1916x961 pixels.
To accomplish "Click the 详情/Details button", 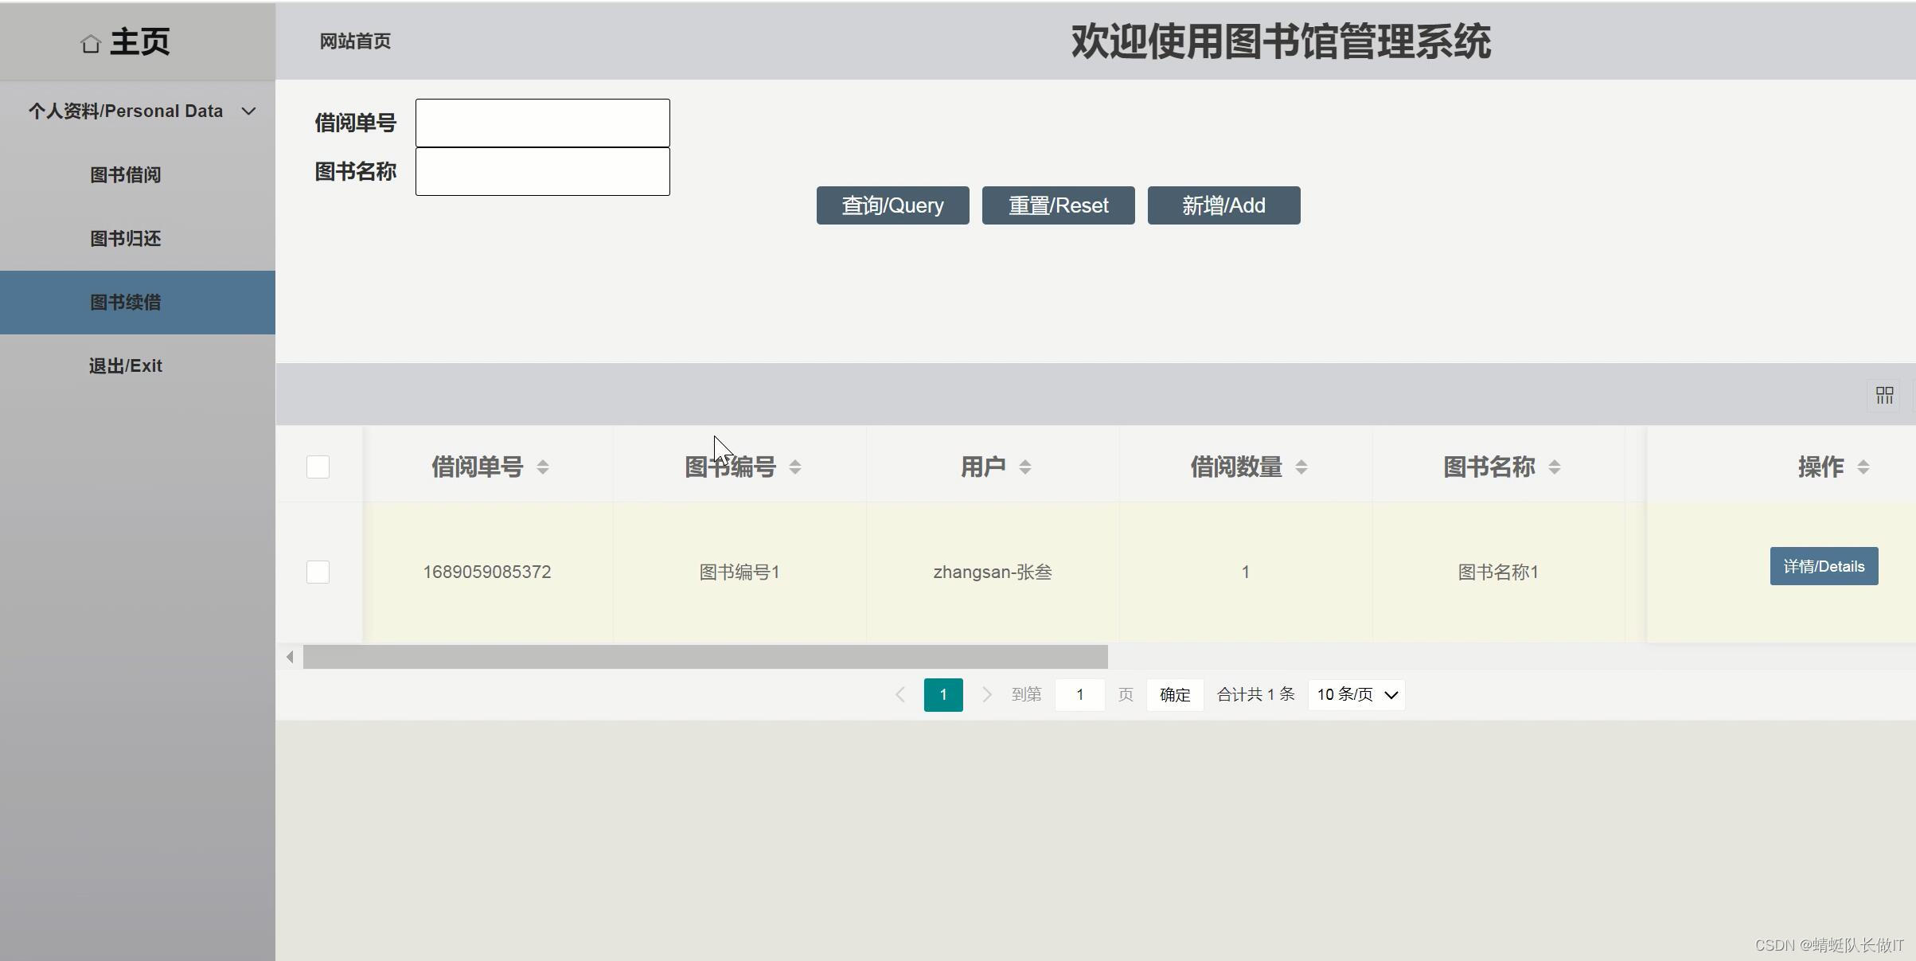I will (1823, 566).
